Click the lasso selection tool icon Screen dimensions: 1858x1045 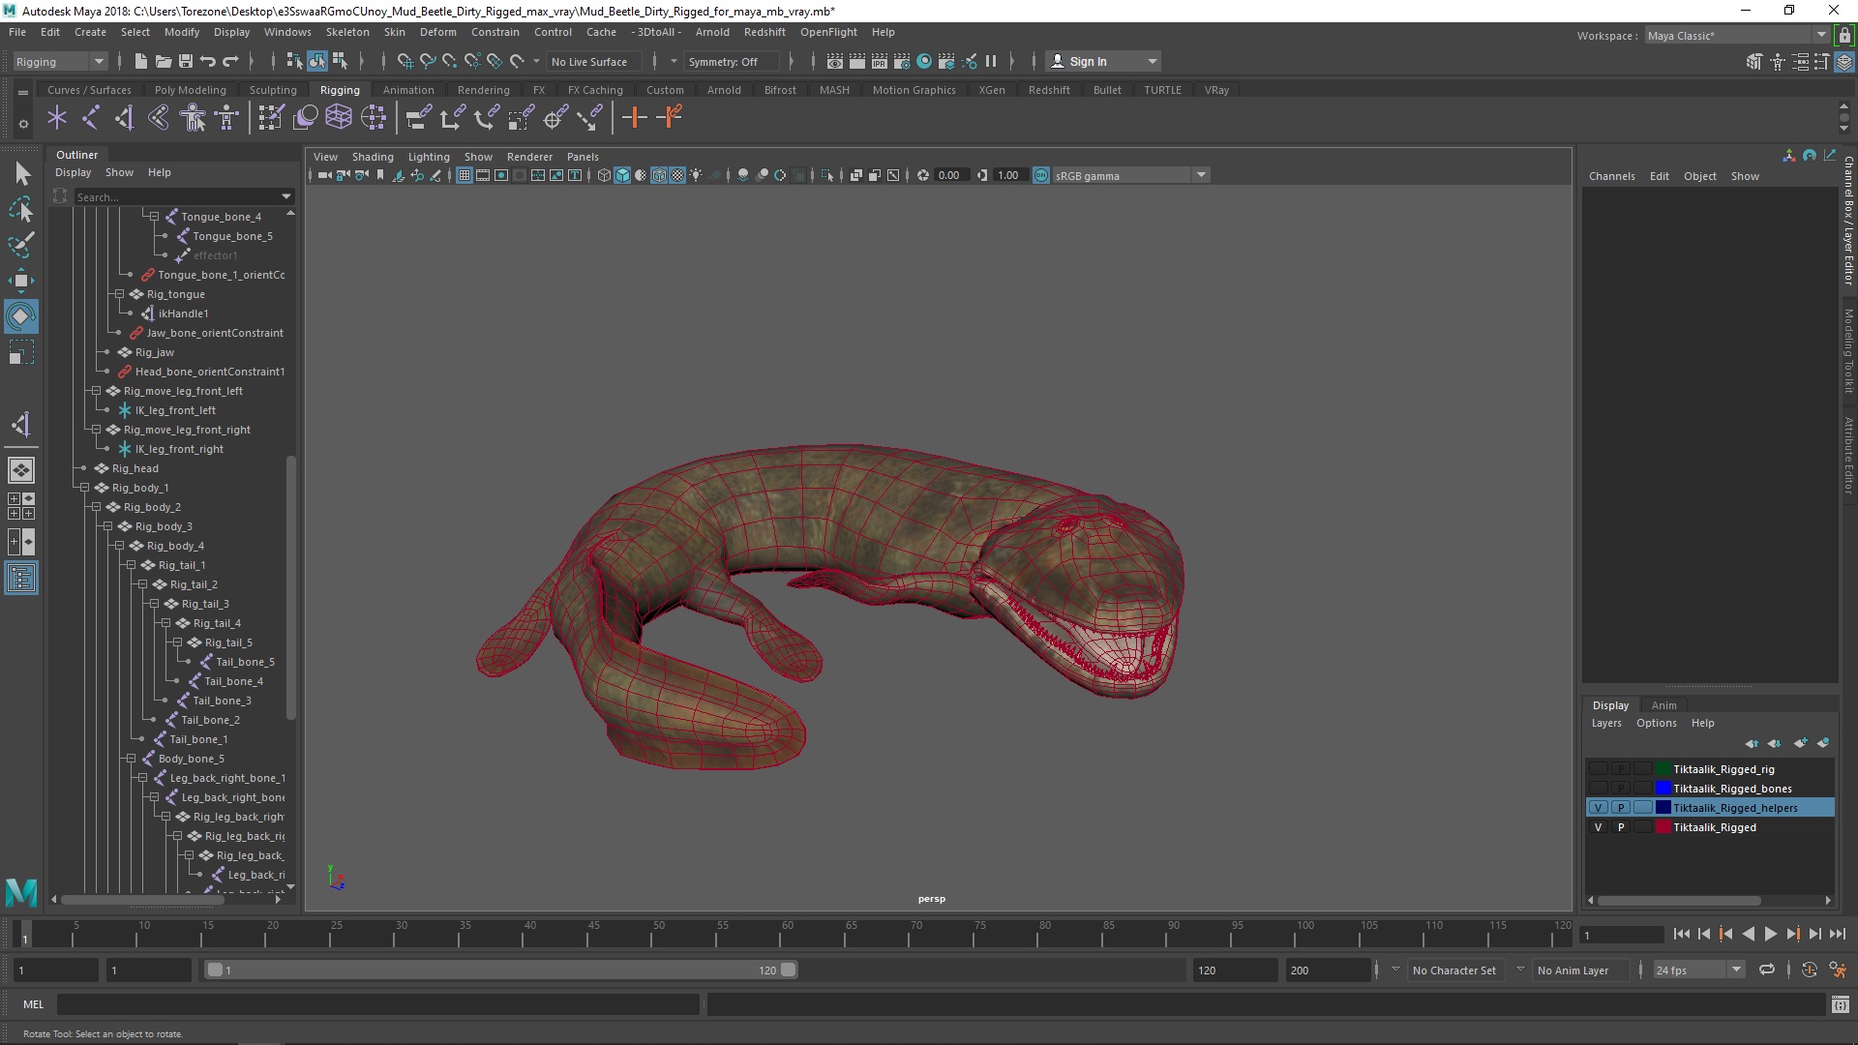[x=20, y=209]
